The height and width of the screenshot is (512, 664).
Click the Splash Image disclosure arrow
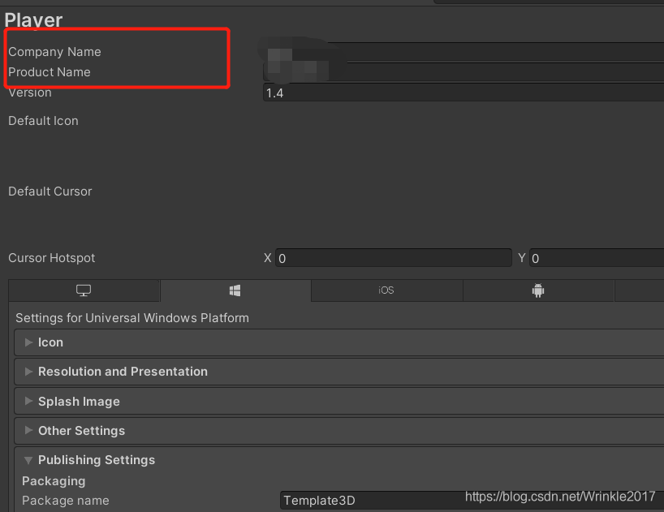pos(28,401)
